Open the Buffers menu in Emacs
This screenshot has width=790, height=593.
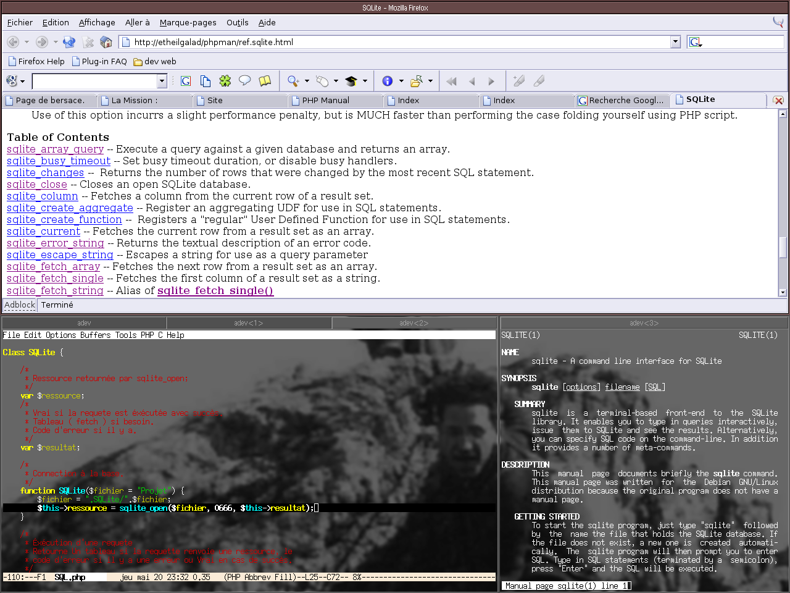pos(95,335)
